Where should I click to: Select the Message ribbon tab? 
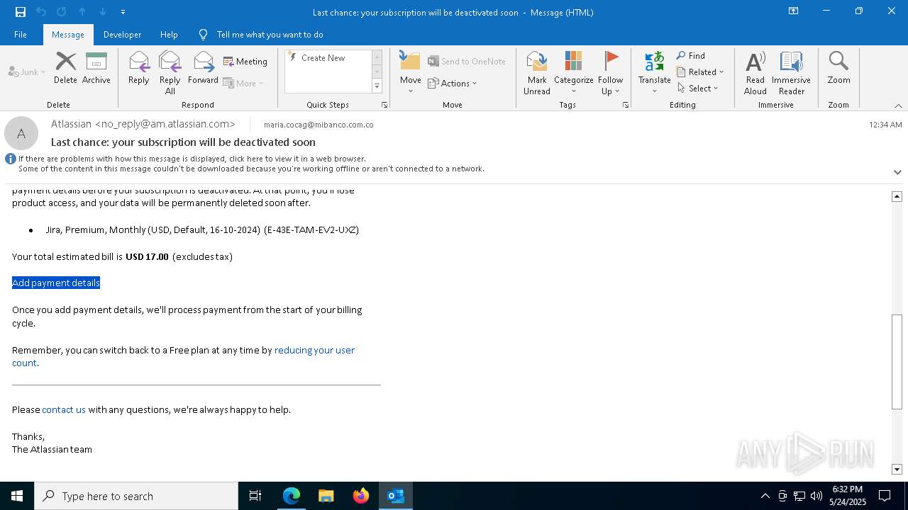click(68, 34)
